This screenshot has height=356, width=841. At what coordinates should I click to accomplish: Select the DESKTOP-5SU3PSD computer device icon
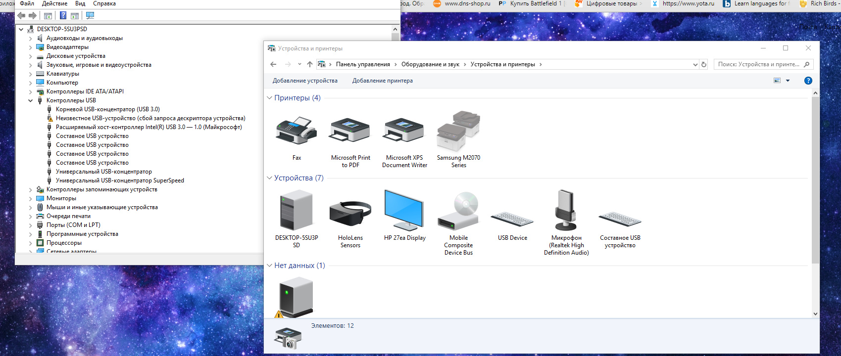(296, 211)
